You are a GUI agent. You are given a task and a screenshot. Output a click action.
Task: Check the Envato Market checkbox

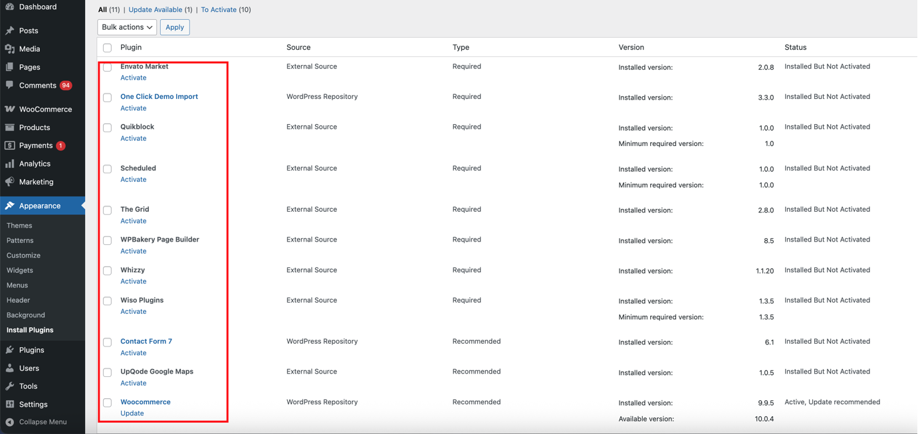[x=107, y=67]
